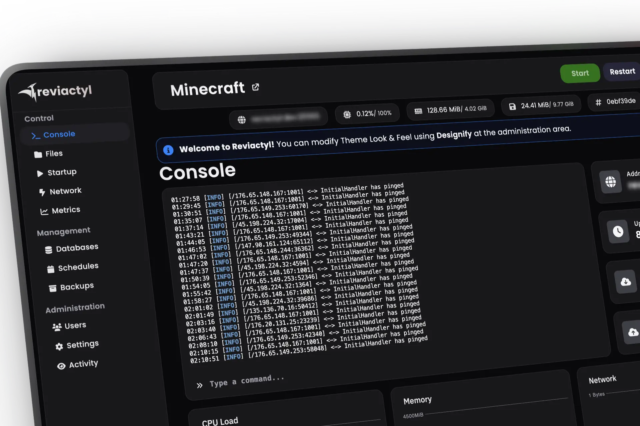This screenshot has height=426, width=640.
Task: Click the cloud download icon card
Action: 626,282
